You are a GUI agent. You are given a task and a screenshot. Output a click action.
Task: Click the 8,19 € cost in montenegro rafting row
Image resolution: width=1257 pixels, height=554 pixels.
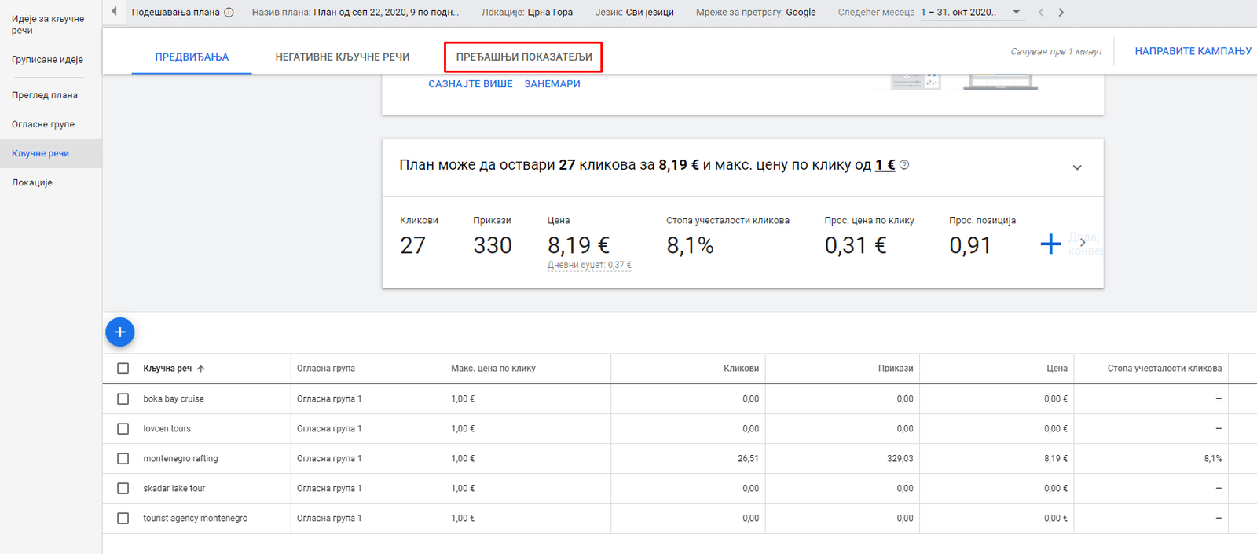pos(1056,459)
